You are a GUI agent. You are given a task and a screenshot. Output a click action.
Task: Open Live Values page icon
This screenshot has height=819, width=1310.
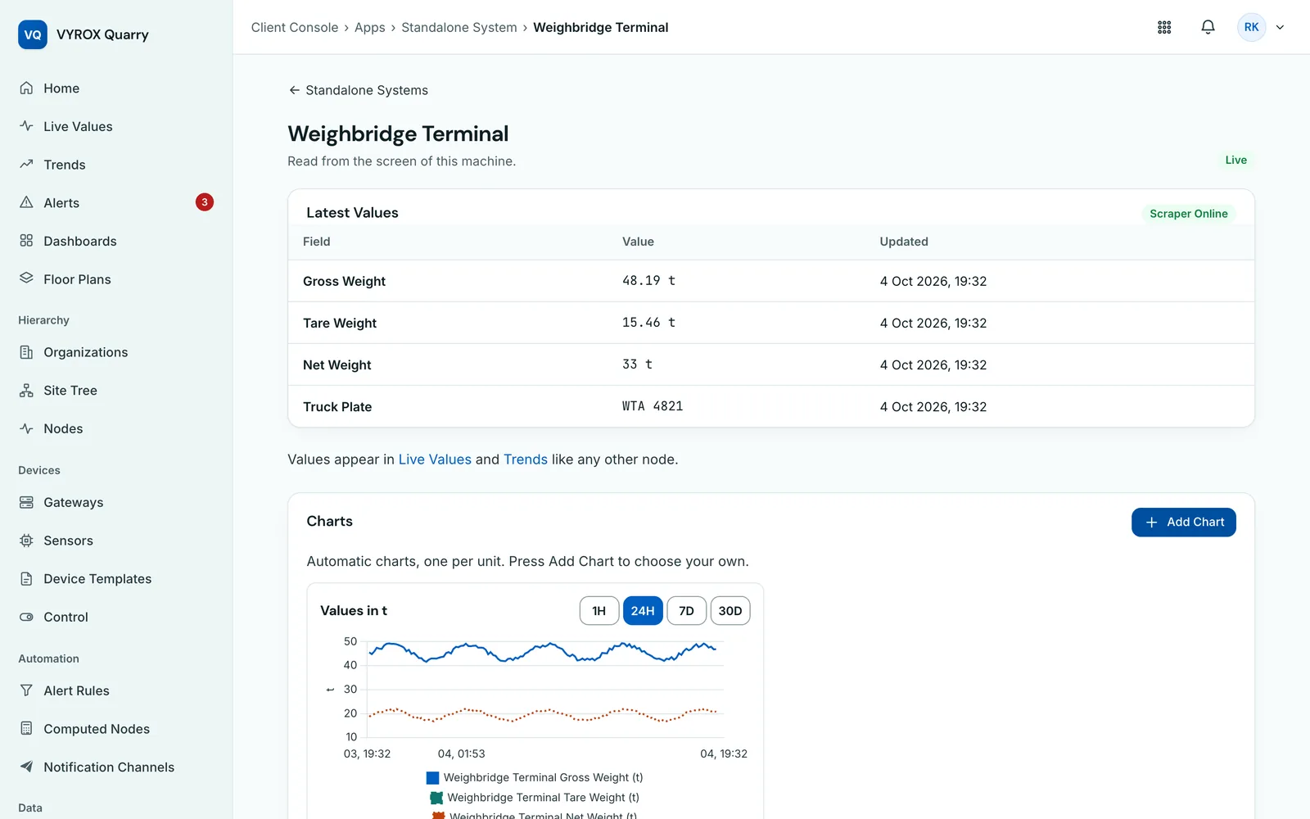[26, 126]
